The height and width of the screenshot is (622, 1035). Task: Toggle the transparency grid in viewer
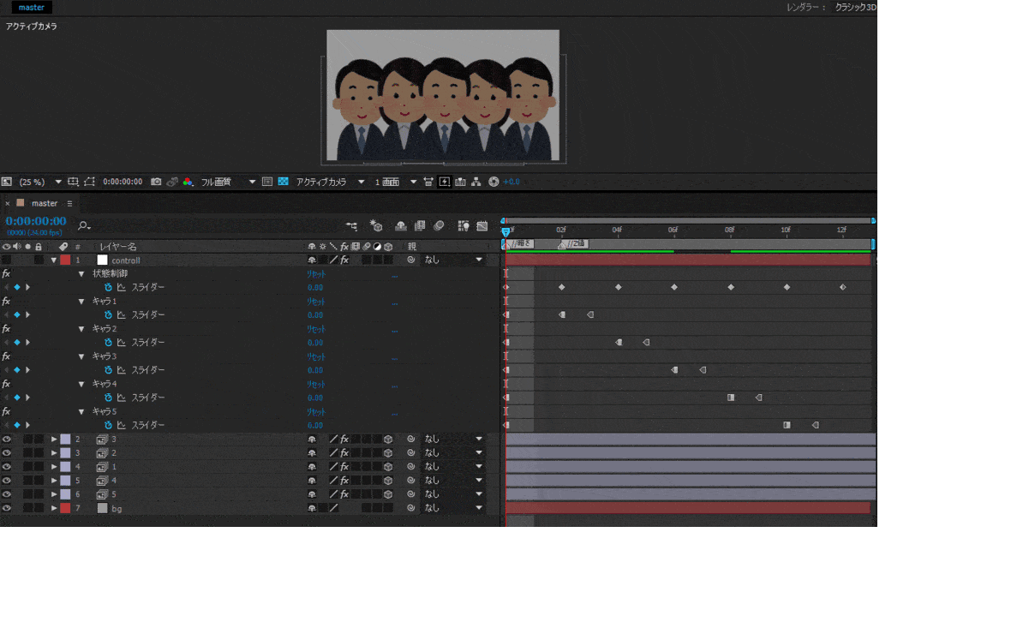coord(283,182)
